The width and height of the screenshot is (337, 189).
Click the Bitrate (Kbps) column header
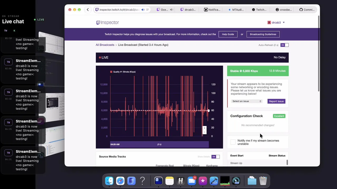pyautogui.click(x=191, y=166)
